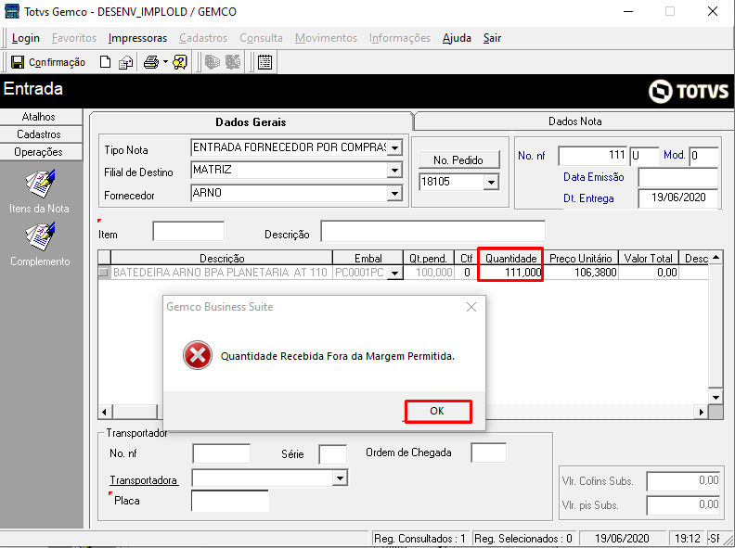Open the Login menu
The width and height of the screenshot is (735, 548).
(x=25, y=38)
